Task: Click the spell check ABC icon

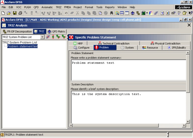Action: (179, 13)
